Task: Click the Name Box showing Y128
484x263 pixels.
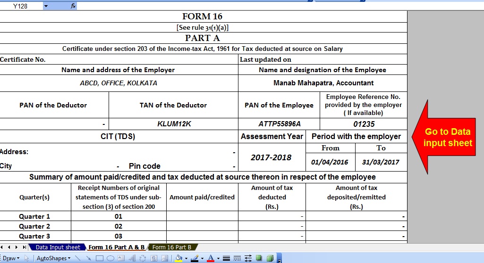Action: 20,6
